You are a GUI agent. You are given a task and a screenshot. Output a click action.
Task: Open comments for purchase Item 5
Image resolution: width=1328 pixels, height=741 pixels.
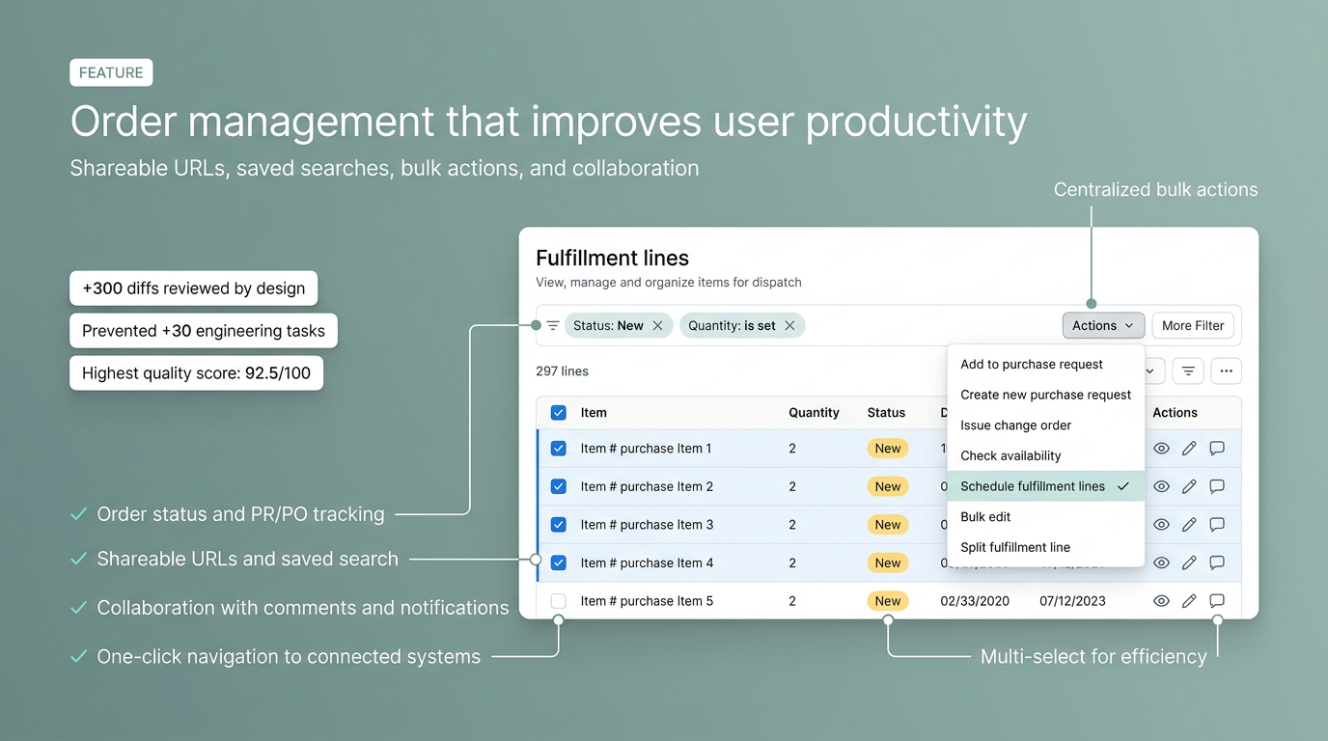coord(1217,601)
